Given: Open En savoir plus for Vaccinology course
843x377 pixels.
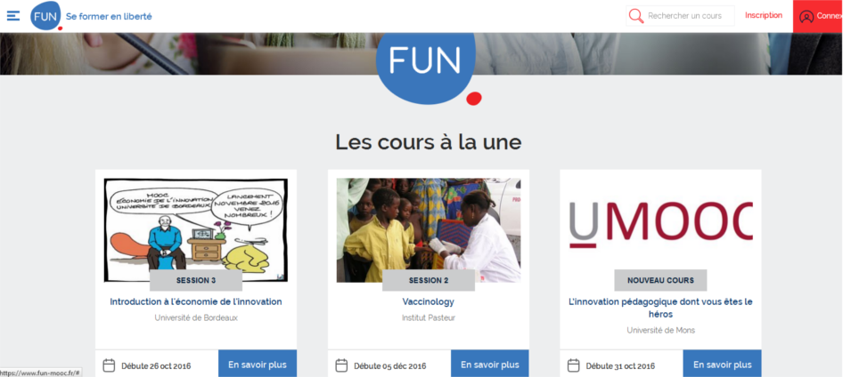Looking at the screenshot, I should (x=490, y=365).
